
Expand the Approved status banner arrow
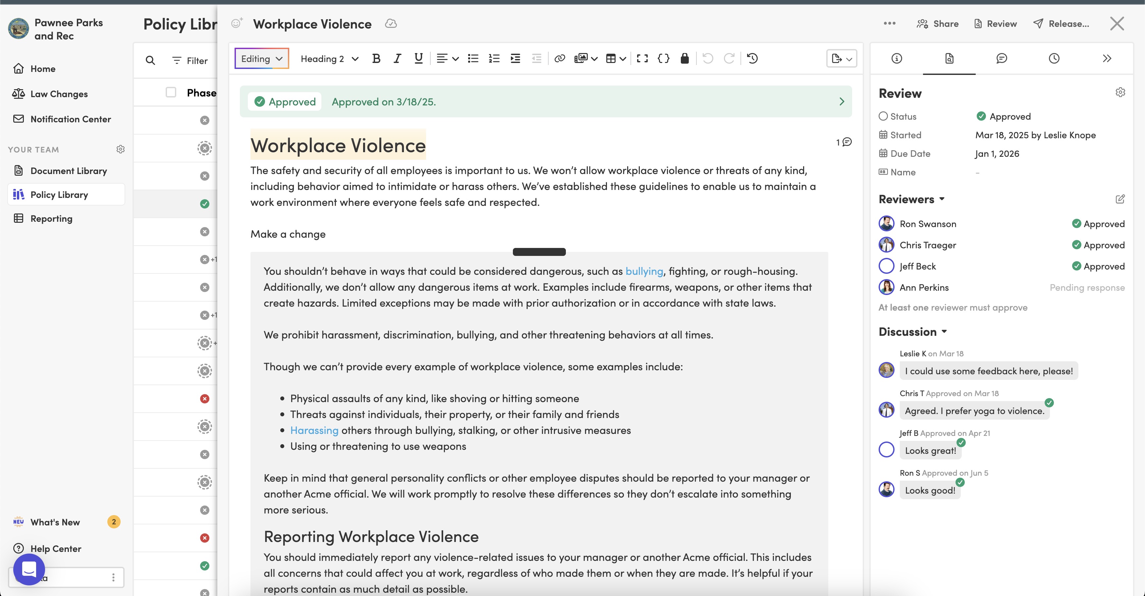tap(842, 101)
